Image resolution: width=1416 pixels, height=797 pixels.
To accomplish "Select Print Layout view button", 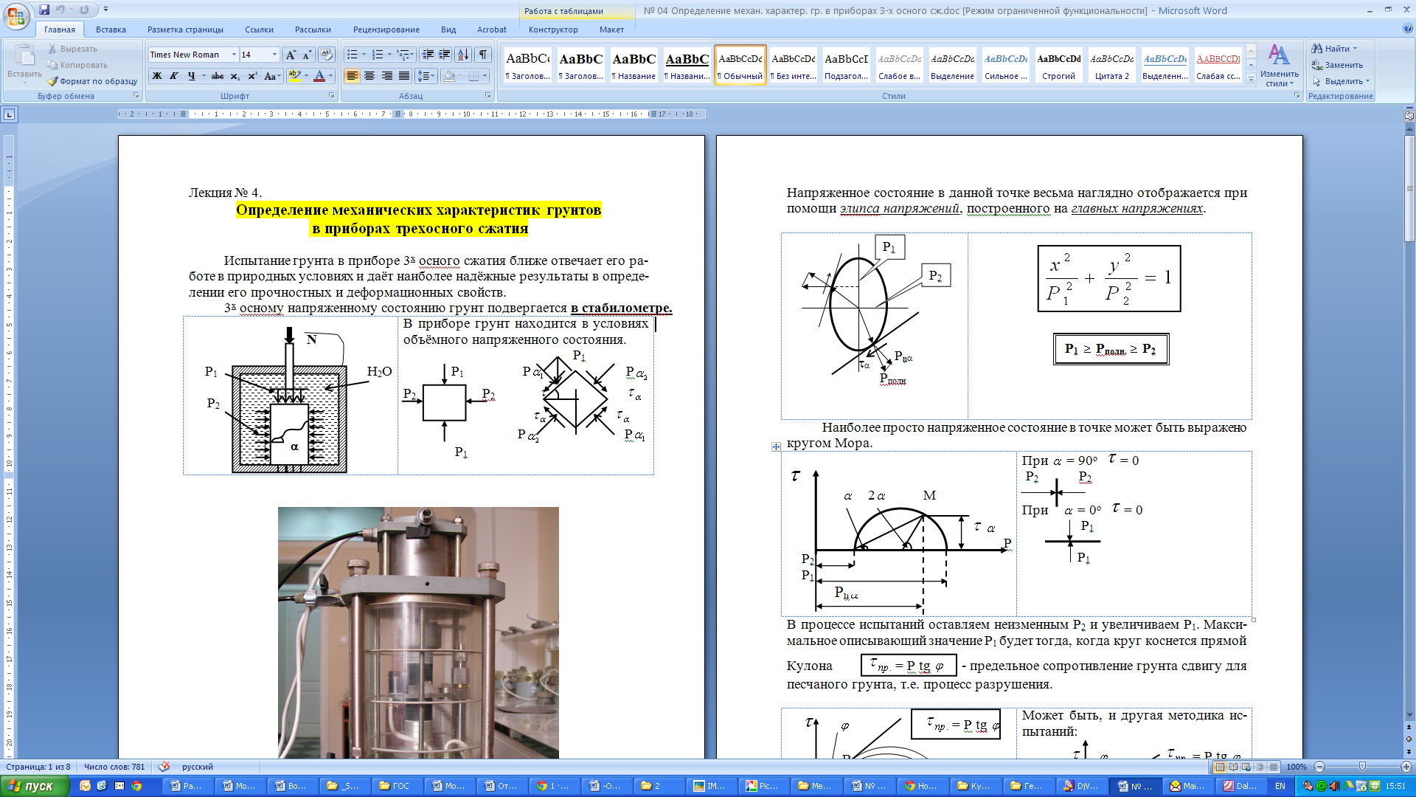I will (x=1220, y=767).
